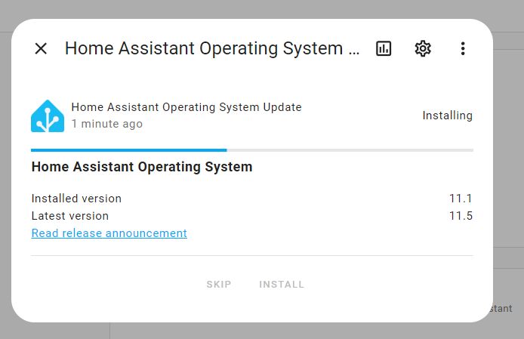Click the installed version number 11.1
The width and height of the screenshot is (524, 339).
pyautogui.click(x=460, y=199)
